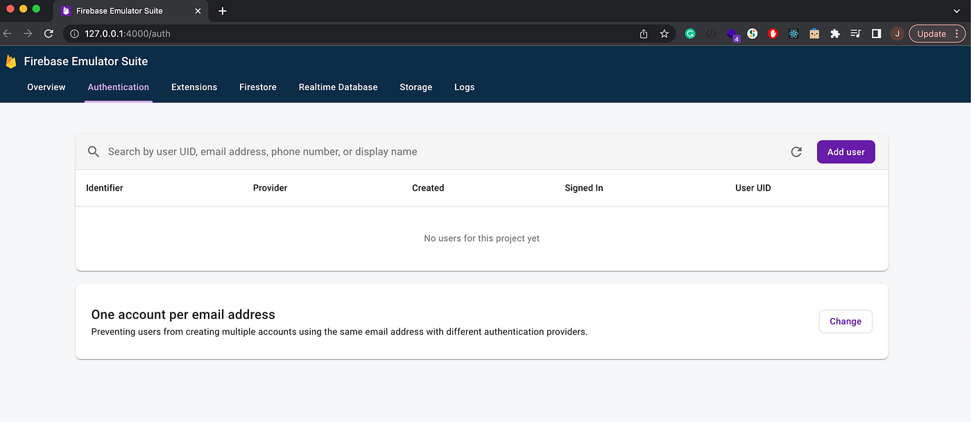Open the Realtime Database tab
This screenshot has width=971, height=422.
pyautogui.click(x=338, y=87)
